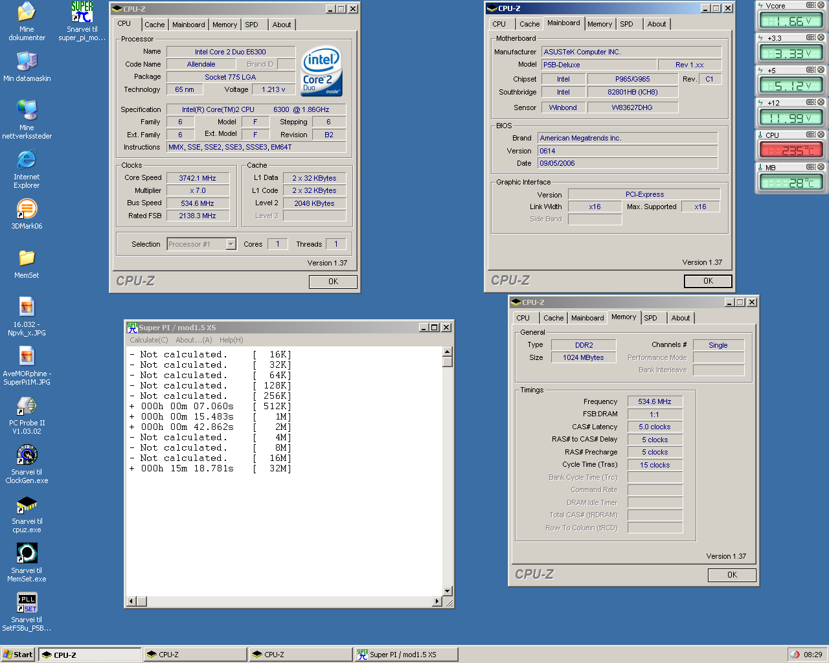The height and width of the screenshot is (663, 829).
Task: Close the +3.3 voltage monitor widget
Action: [x=821, y=38]
